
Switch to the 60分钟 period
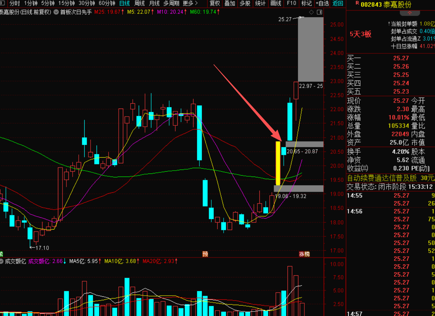pyautogui.click(x=107, y=4)
